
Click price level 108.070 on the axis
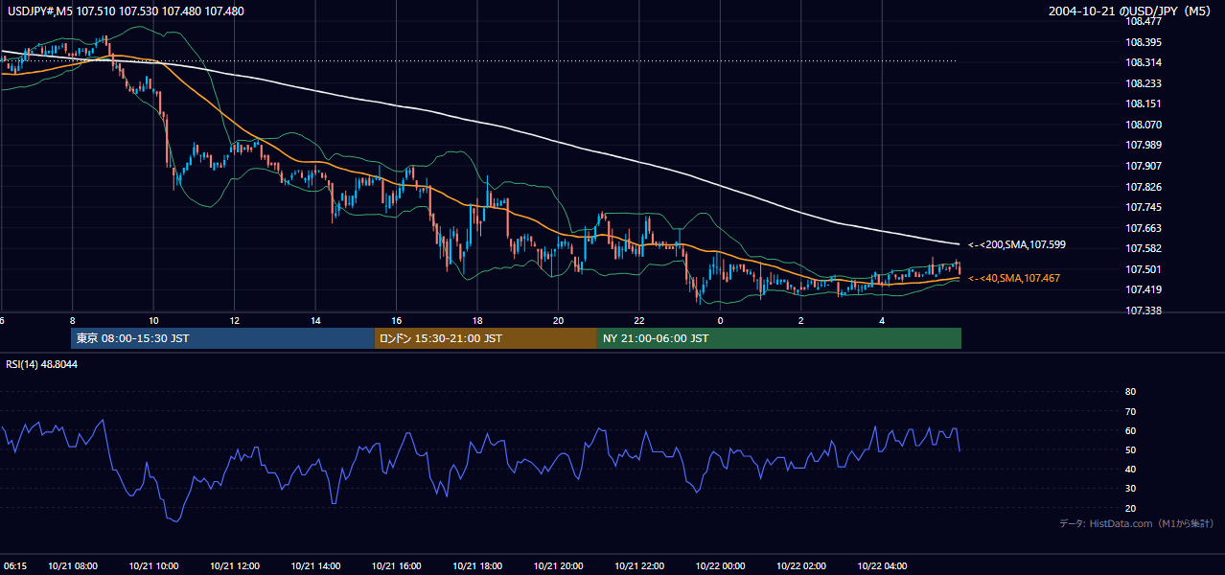point(1143,125)
